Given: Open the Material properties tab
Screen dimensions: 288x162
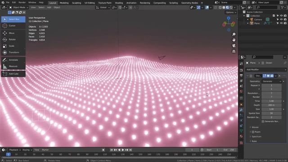Looking at the screenshot, I should tap(241, 136).
